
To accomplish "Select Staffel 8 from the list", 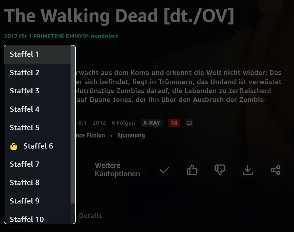I will [x=37, y=182].
